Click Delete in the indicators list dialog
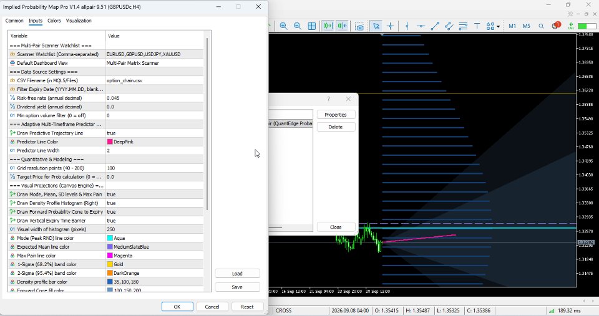Screen dimensions: 599x316 [336, 127]
